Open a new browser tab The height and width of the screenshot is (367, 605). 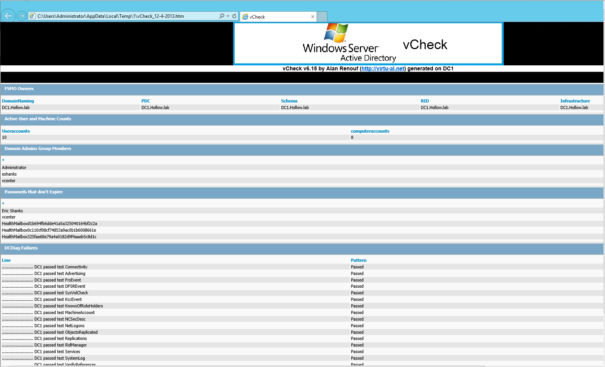pyautogui.click(x=322, y=17)
